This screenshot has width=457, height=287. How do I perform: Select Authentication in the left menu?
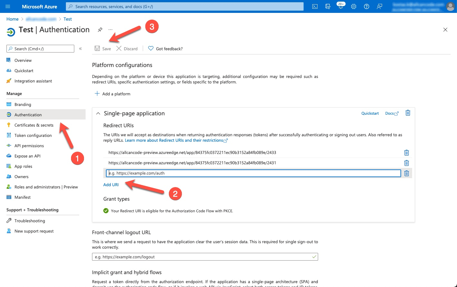43,115
